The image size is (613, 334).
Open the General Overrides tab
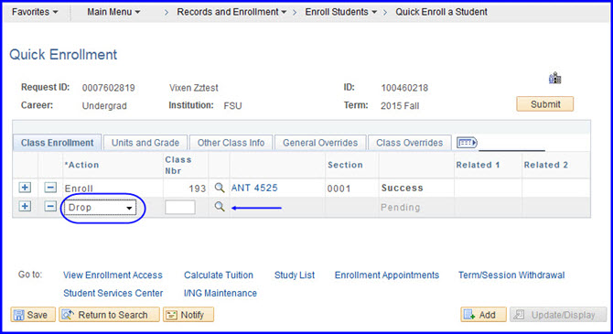pos(320,143)
